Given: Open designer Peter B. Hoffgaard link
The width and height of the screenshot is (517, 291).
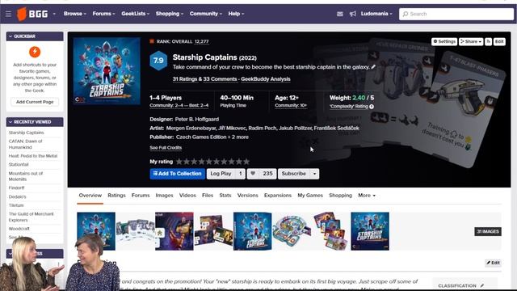Looking at the screenshot, I should (x=197, y=119).
